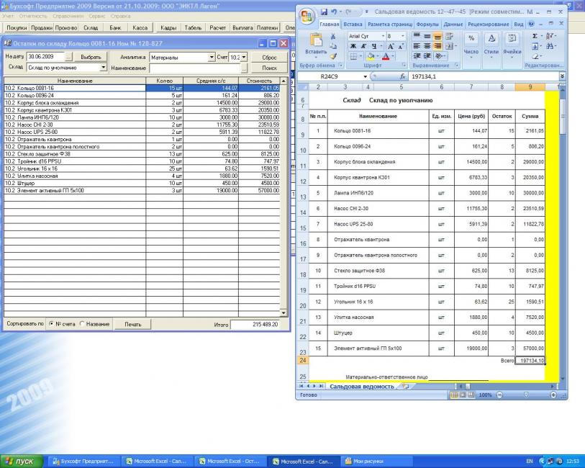This screenshot has height=468, width=585.
Task: Click the Excel zoom slider
Action: click(527, 395)
